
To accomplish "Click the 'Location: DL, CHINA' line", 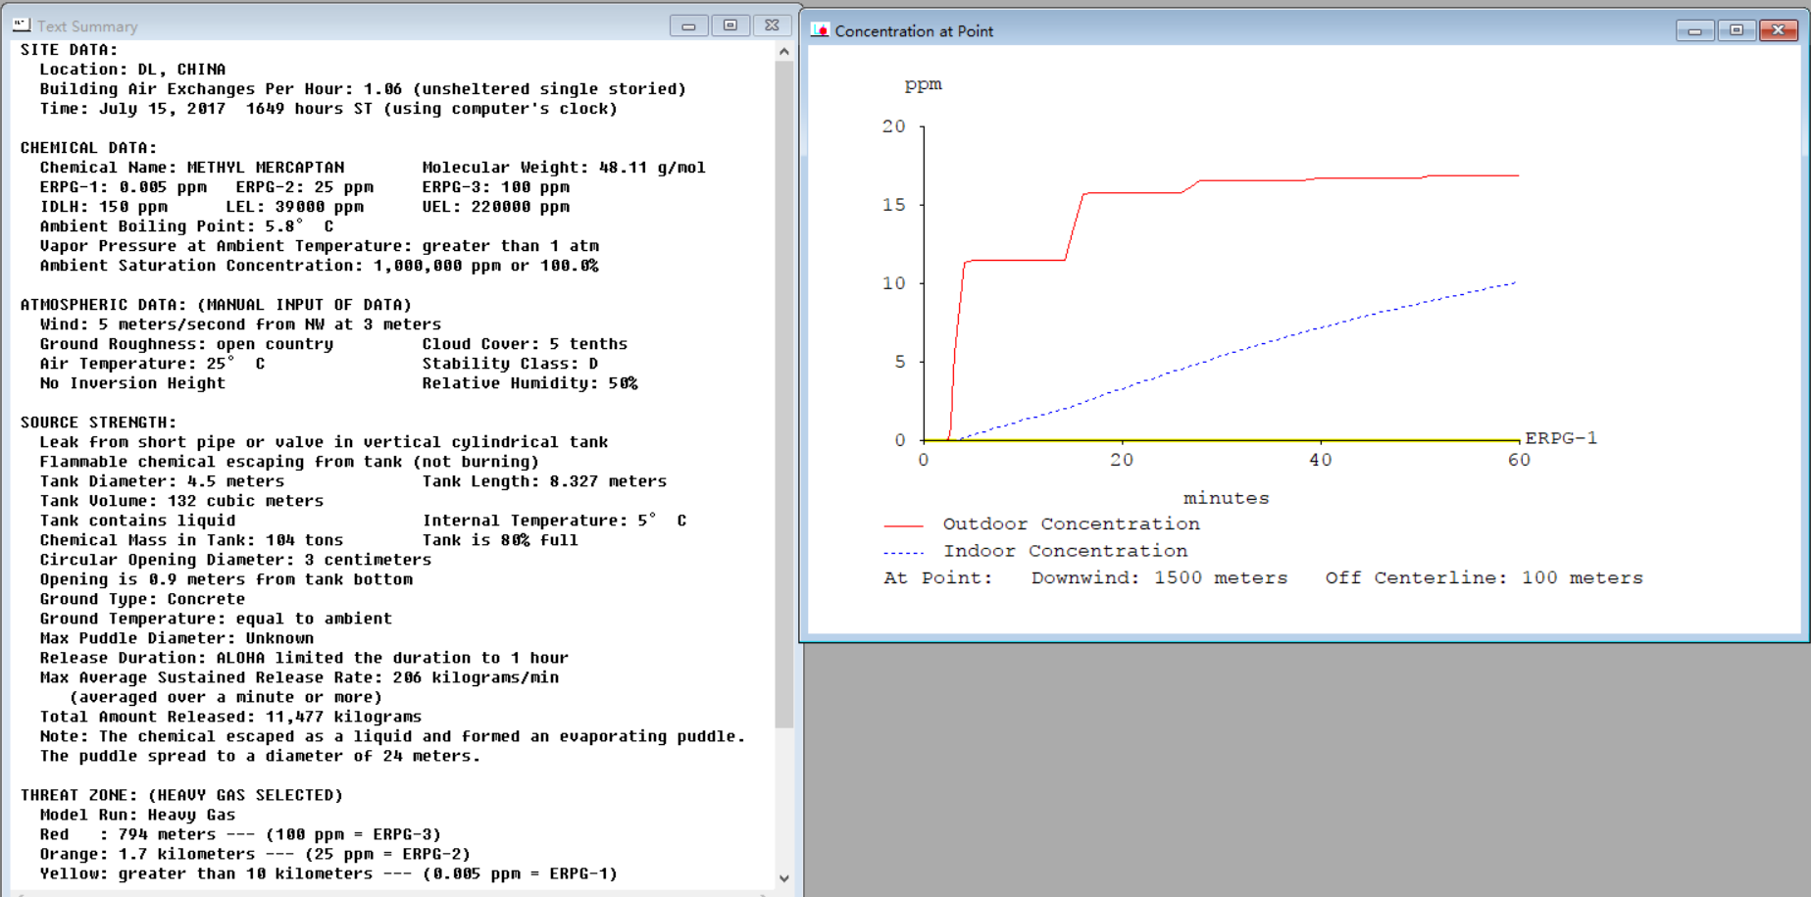I will click(132, 70).
